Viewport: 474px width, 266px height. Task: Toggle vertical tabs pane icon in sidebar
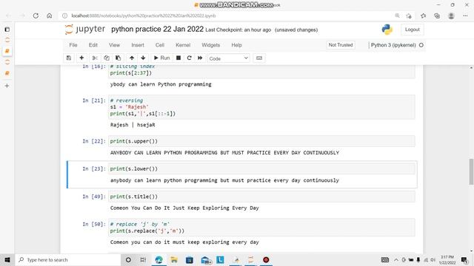tap(7, 30)
